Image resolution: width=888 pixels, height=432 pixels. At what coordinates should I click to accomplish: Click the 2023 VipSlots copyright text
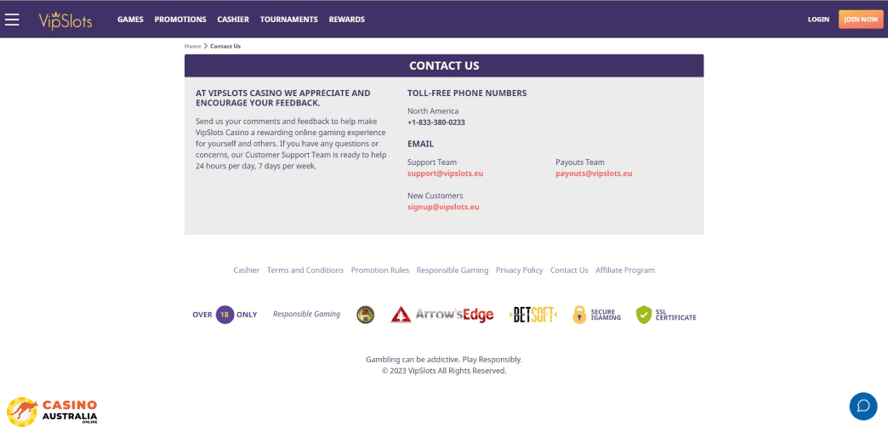coord(444,371)
